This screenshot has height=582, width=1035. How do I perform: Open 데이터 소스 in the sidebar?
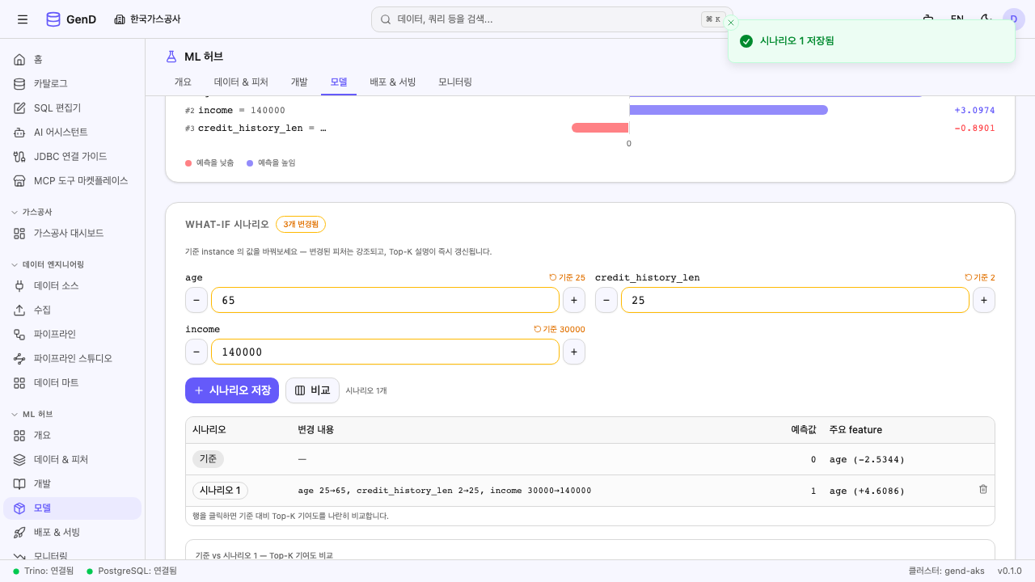tap(73, 286)
